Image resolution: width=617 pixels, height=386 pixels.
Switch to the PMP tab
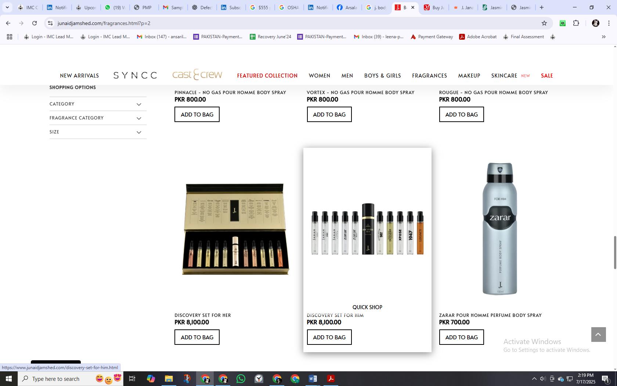[143, 7]
